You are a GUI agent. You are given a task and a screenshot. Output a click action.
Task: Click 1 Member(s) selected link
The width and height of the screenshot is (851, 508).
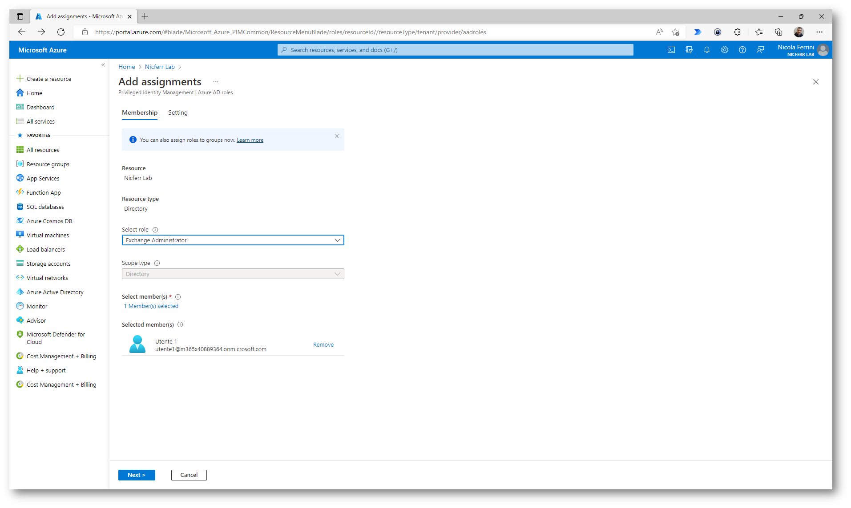tap(151, 306)
